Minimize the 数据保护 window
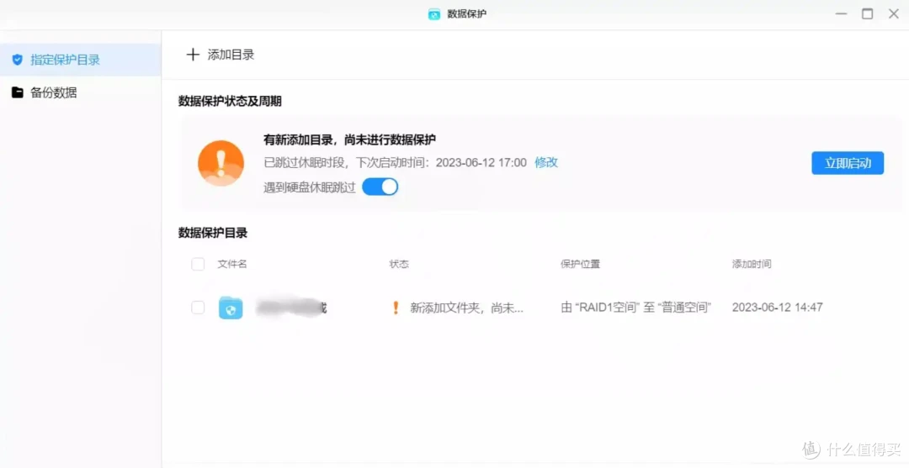 coord(841,14)
